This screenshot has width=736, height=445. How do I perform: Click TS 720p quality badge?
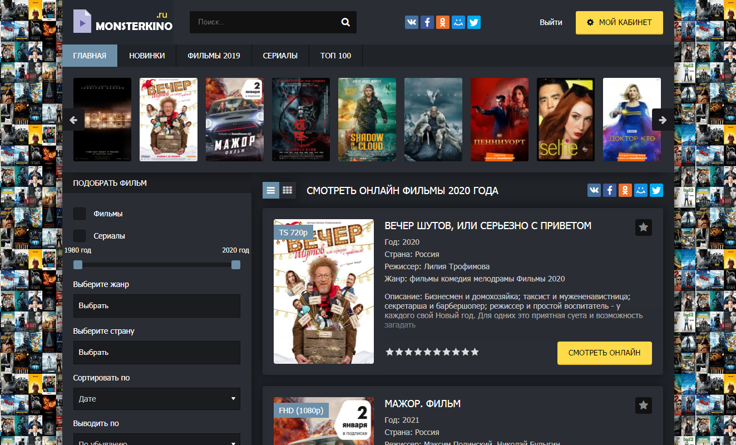pos(294,233)
